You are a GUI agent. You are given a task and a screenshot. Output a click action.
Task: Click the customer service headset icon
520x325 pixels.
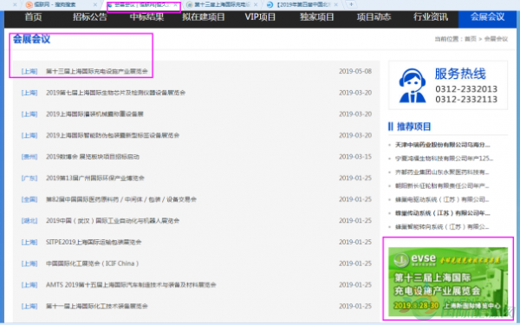(x=413, y=85)
